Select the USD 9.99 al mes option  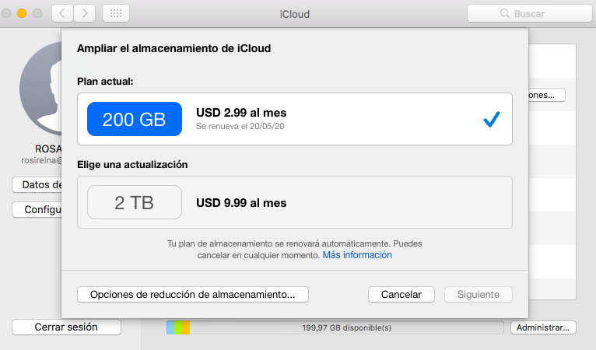coord(241,203)
